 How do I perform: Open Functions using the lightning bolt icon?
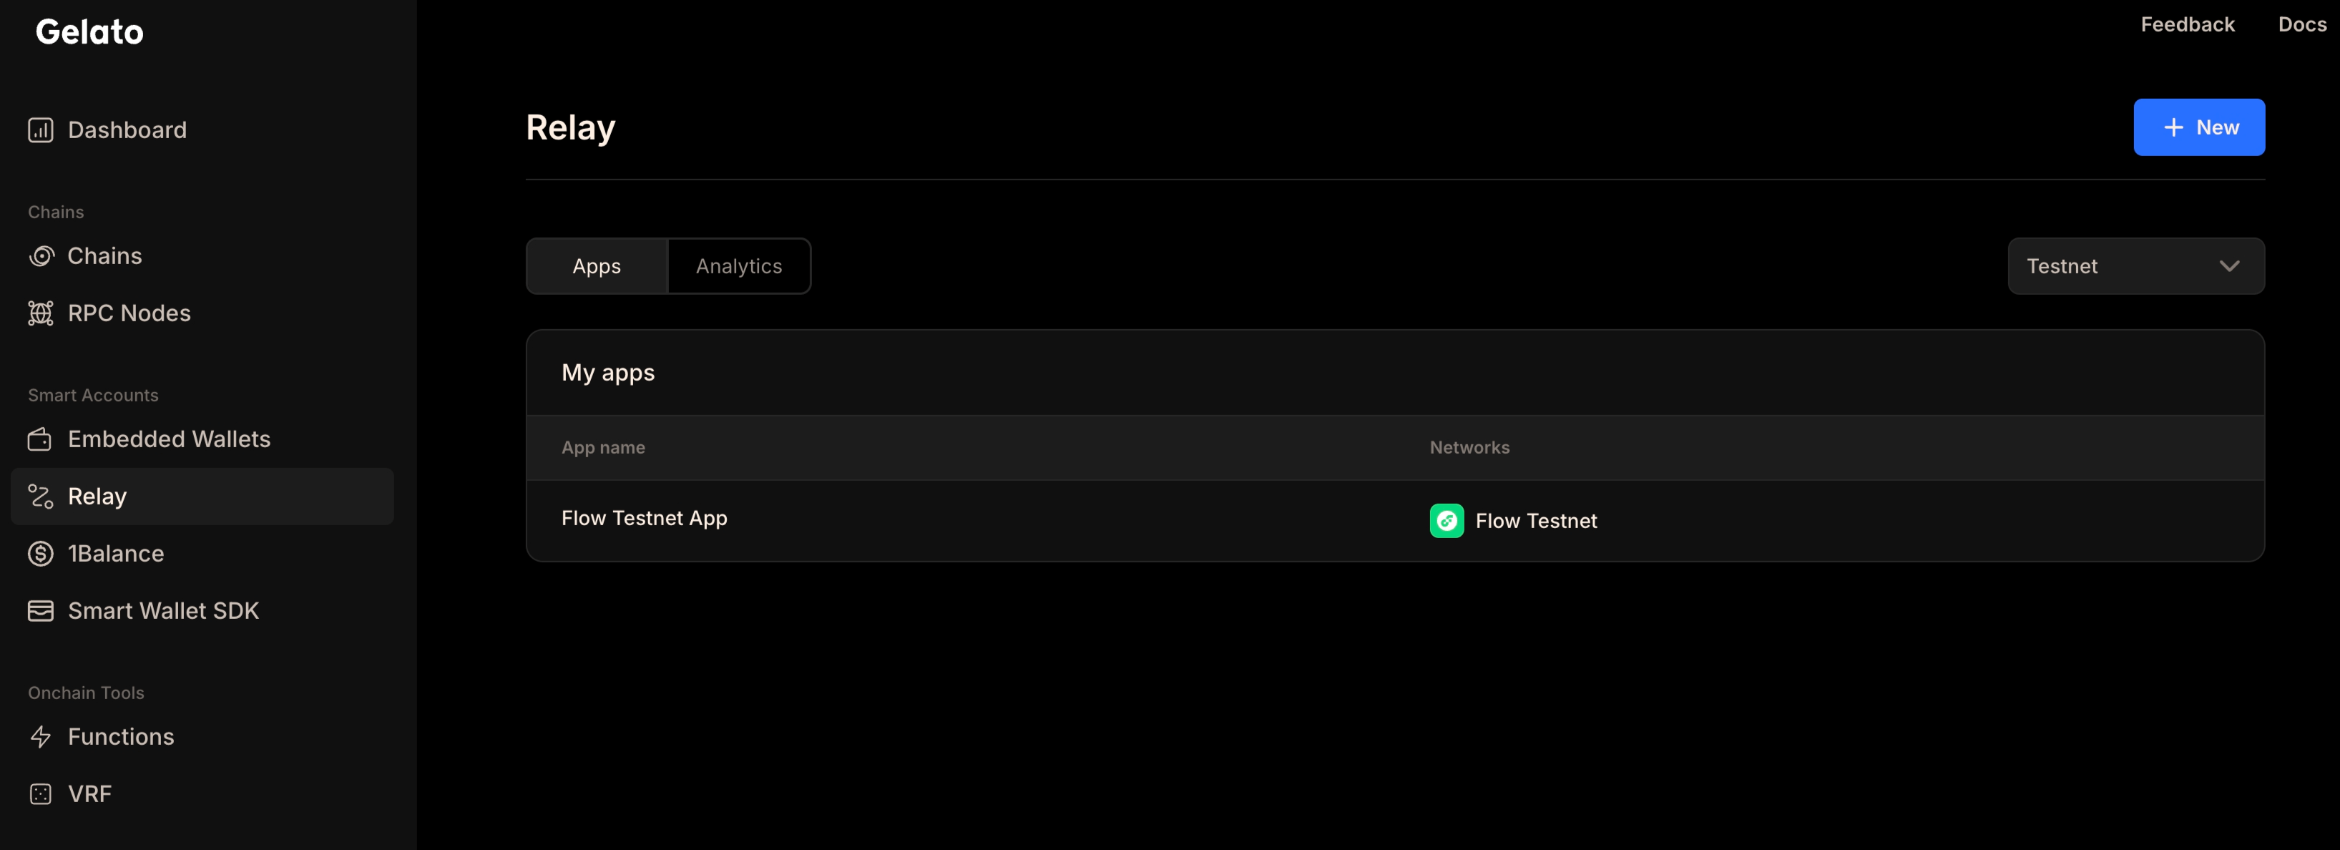click(x=41, y=736)
